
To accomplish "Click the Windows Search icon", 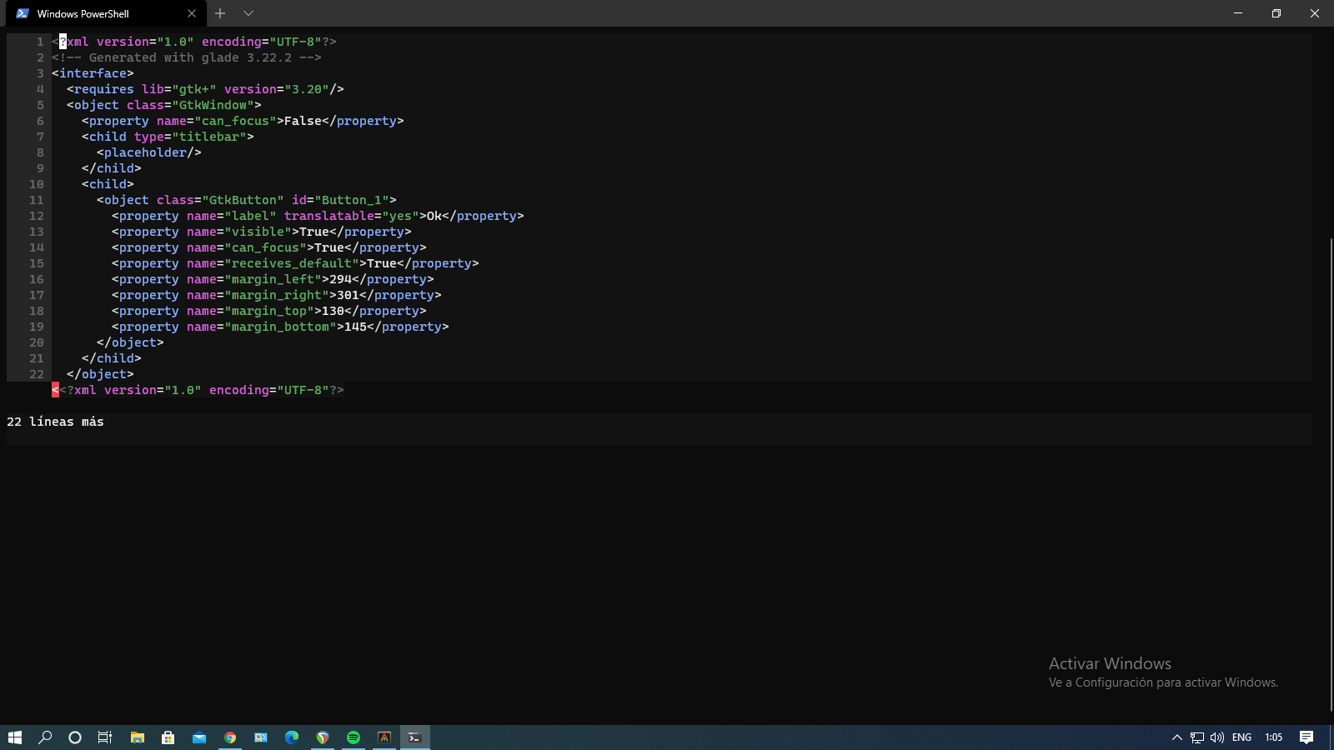I will [x=46, y=737].
